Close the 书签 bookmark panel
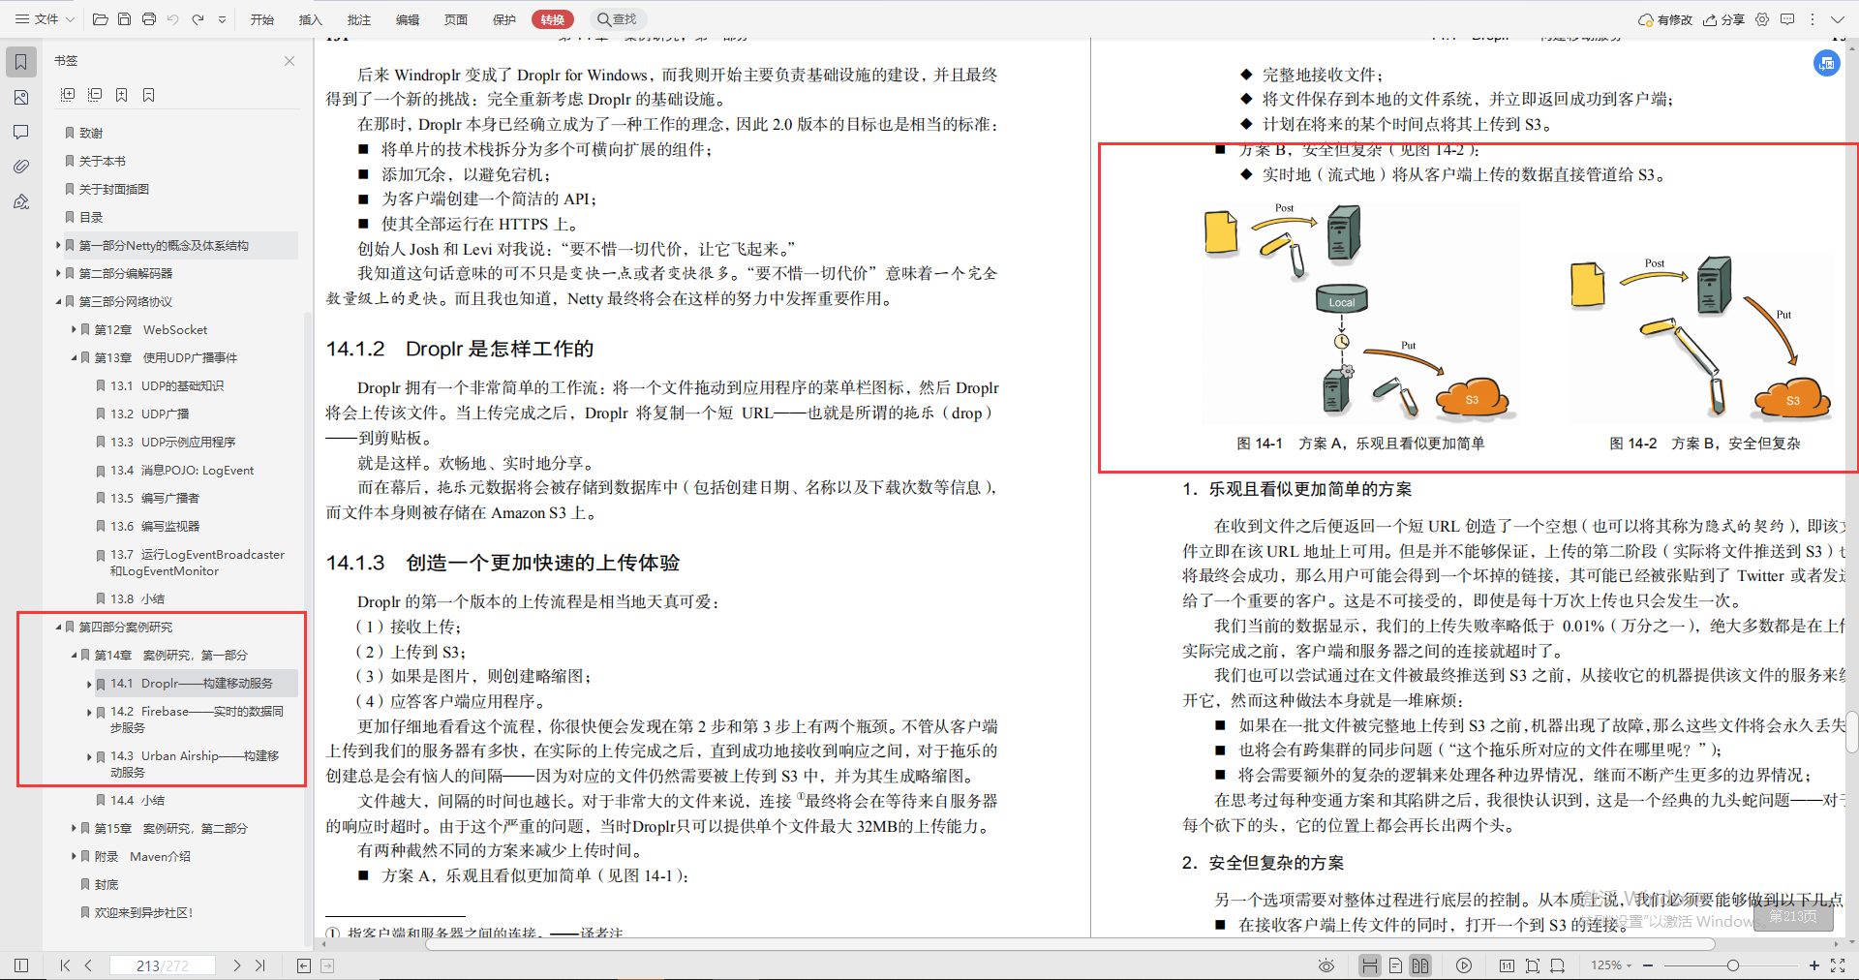Image resolution: width=1859 pixels, height=980 pixels. (290, 61)
